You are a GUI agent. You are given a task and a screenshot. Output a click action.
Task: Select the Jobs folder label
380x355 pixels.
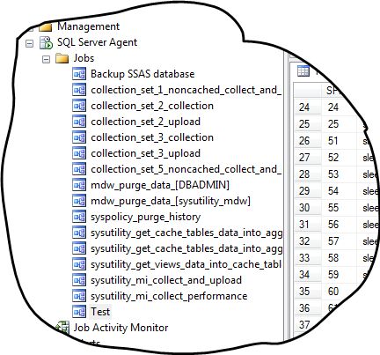pos(84,58)
